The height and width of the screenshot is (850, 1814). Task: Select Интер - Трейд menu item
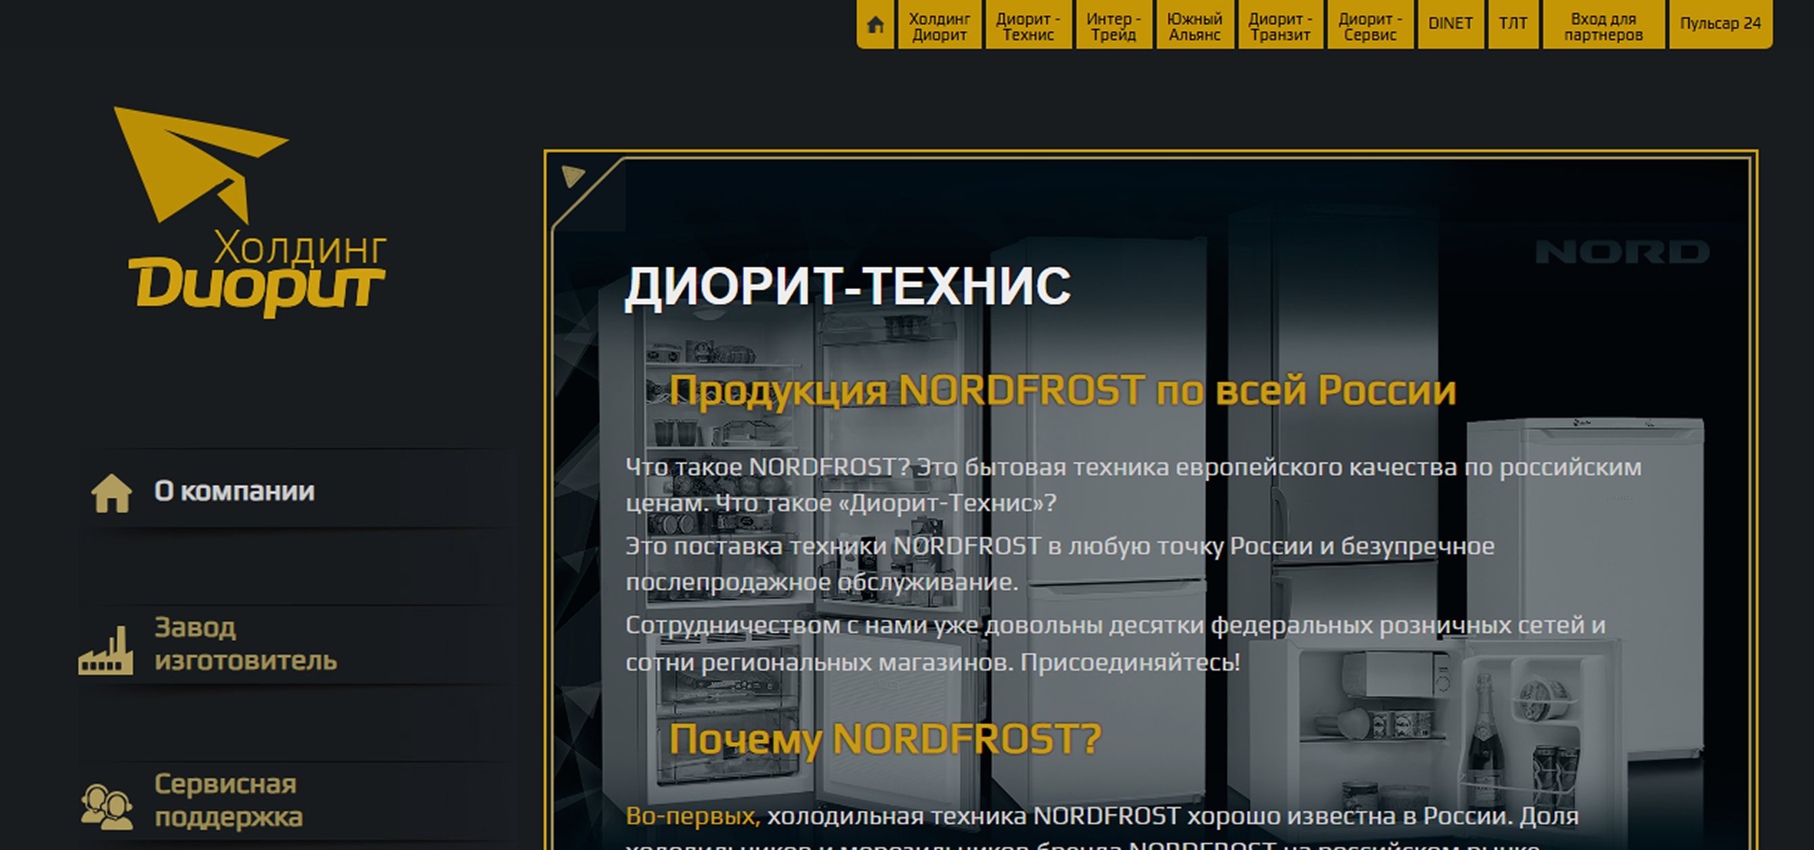(1113, 27)
